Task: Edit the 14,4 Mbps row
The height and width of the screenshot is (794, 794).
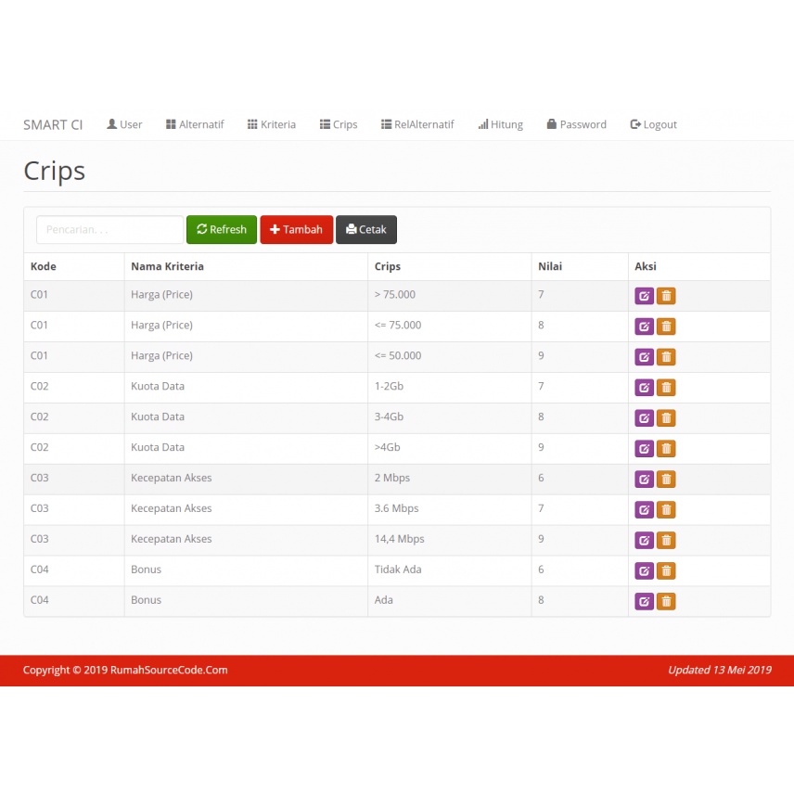Action: (x=644, y=540)
